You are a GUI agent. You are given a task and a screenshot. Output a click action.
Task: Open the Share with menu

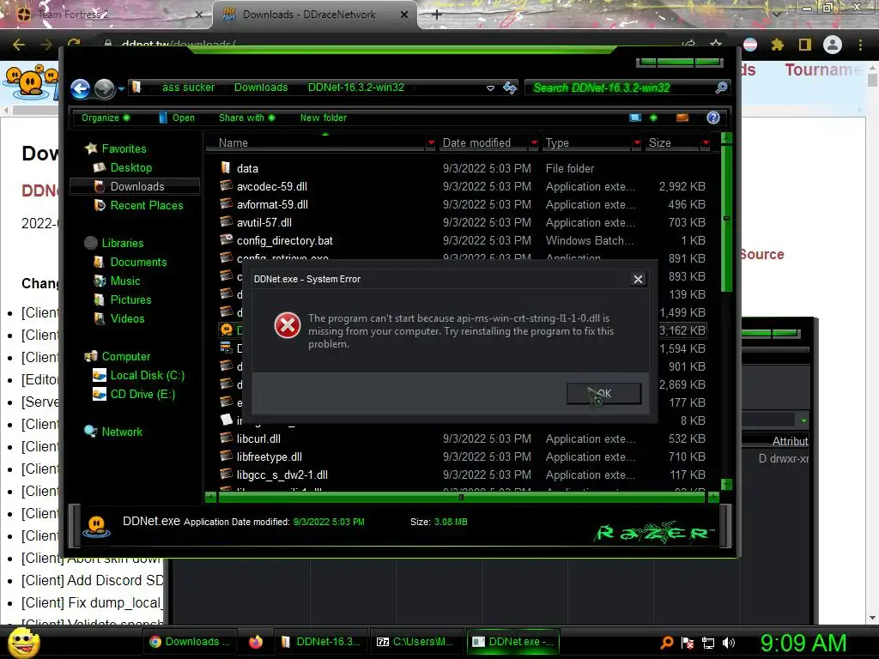246,118
